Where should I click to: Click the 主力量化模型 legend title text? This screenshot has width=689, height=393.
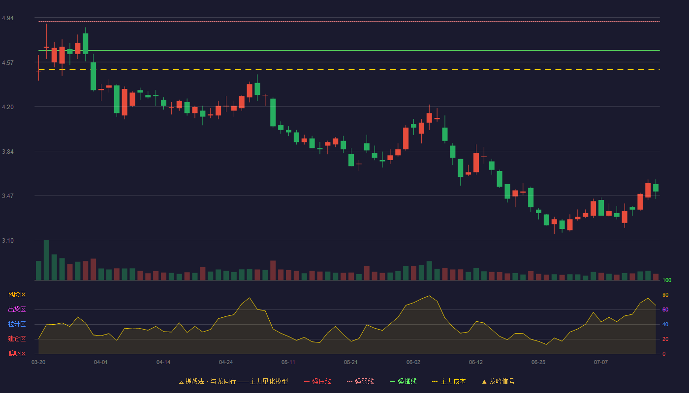coord(269,381)
